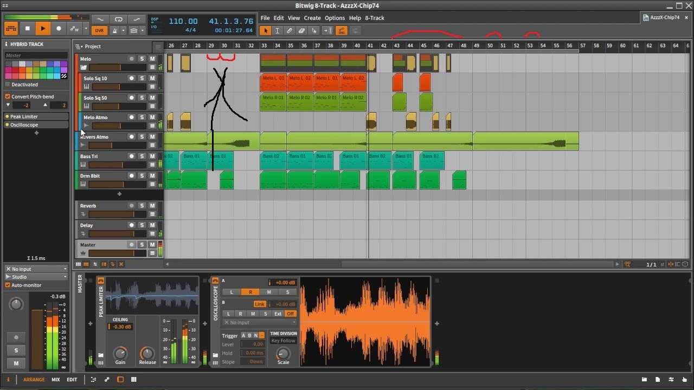Open the Create menu

tap(312, 18)
